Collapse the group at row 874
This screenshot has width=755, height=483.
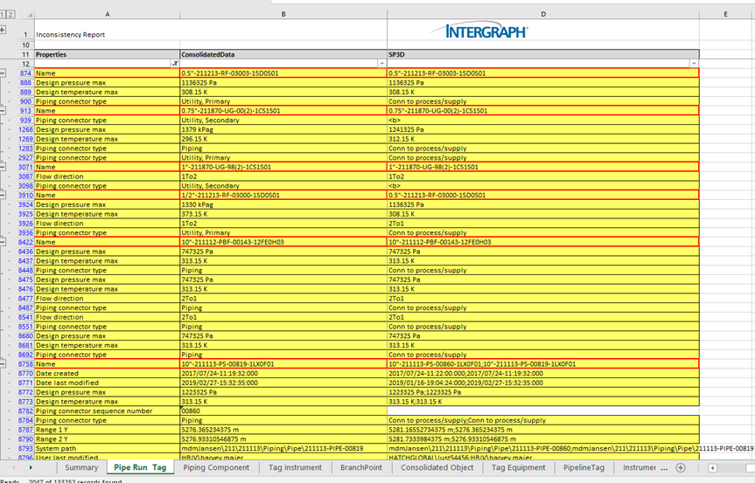(3, 73)
